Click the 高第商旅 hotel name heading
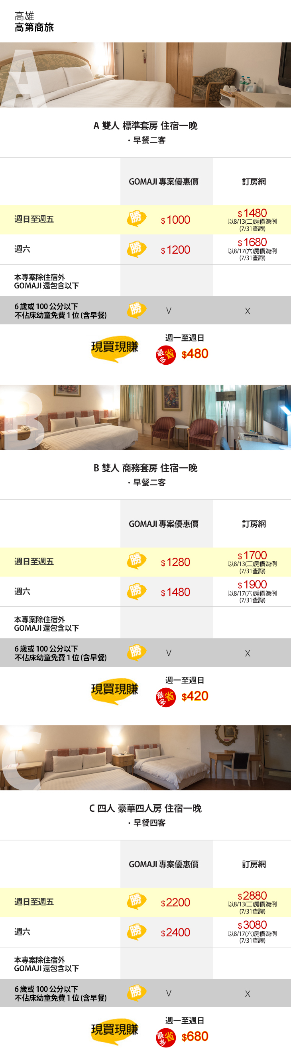This screenshot has height=1057, width=291. coord(34,28)
